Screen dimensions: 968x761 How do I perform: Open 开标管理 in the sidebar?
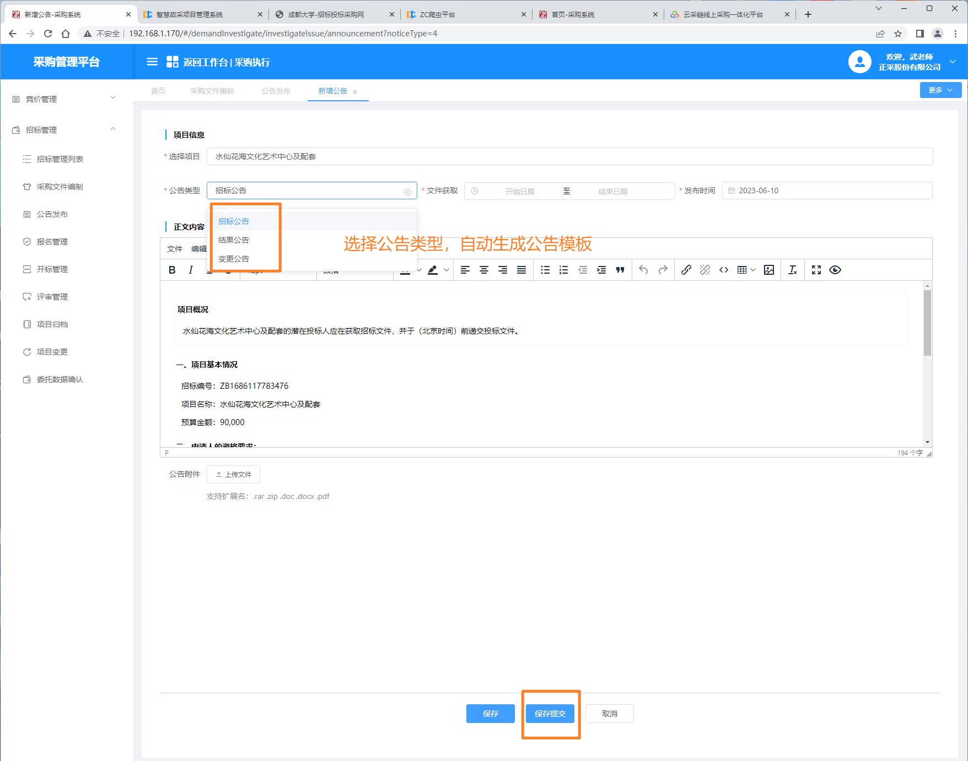[52, 269]
